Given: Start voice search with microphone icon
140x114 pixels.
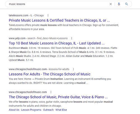Looking at the screenshot, I should tap(119, 4).
